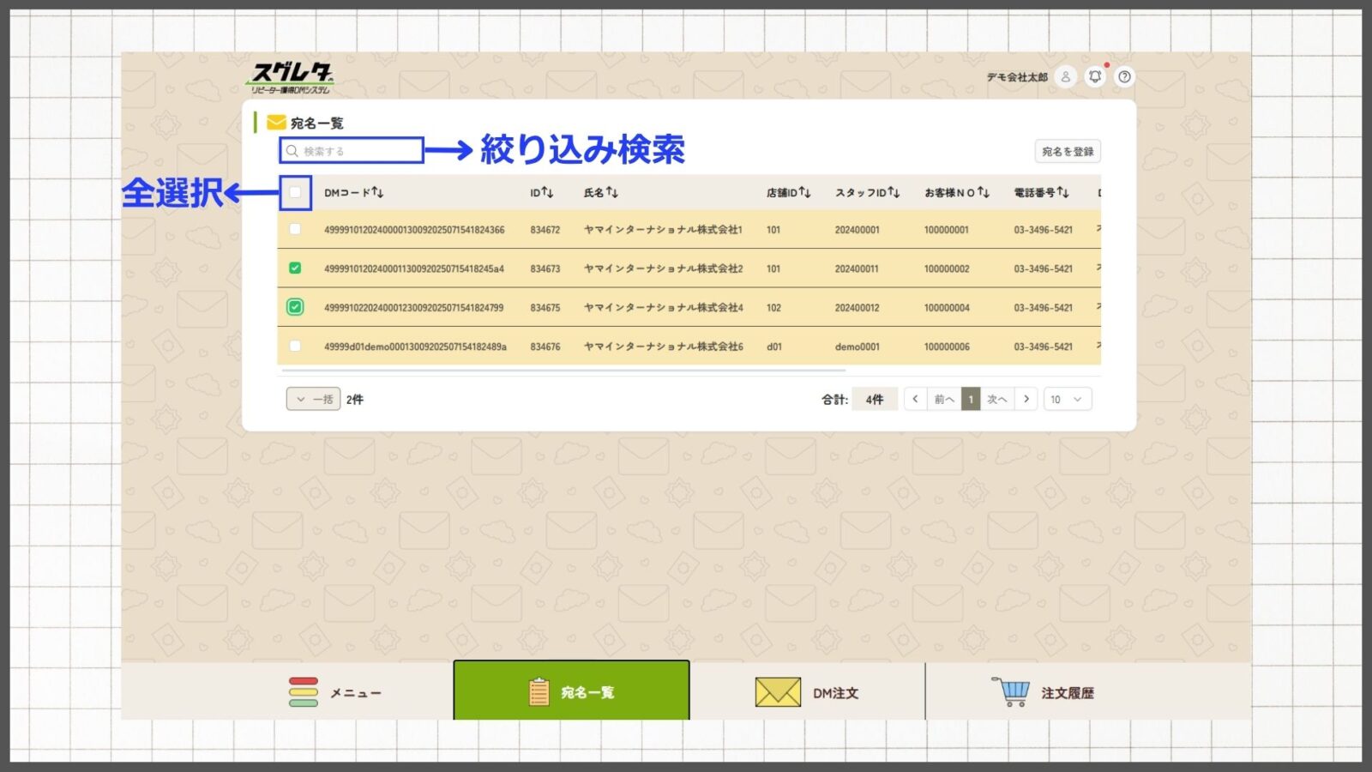Viewport: 1372px width, 772px height.
Task: Sort the 電話番号 column
Action: click(x=1062, y=193)
